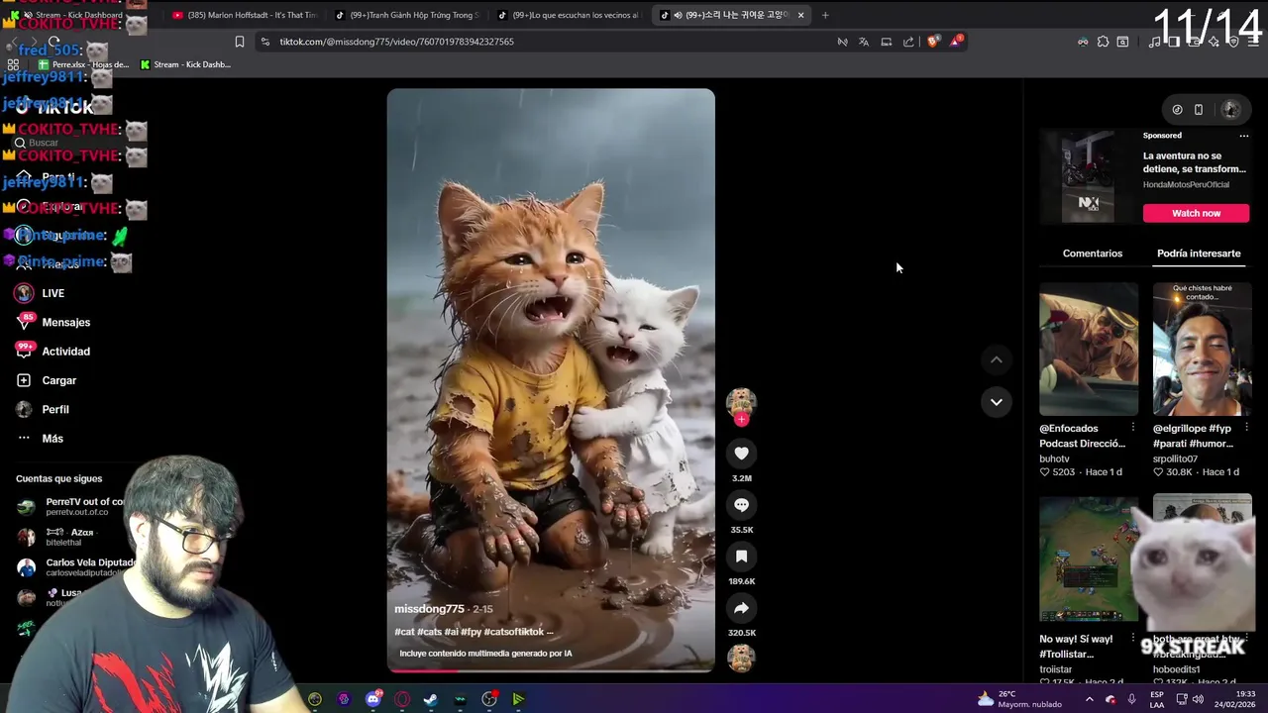Screen dimensions: 1268x713
Task: Open the @elgrillope video thumbnail
Action: pyautogui.click(x=1202, y=350)
